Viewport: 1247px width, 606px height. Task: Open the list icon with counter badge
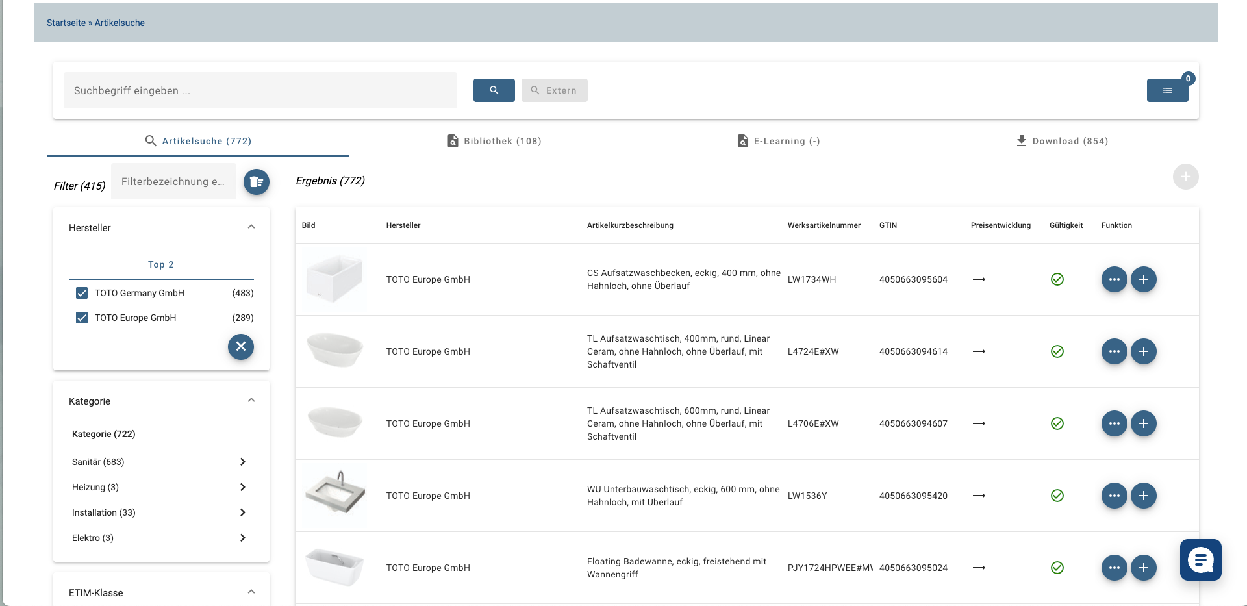tap(1167, 90)
